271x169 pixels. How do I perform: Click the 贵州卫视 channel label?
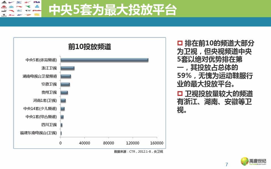[49, 92]
